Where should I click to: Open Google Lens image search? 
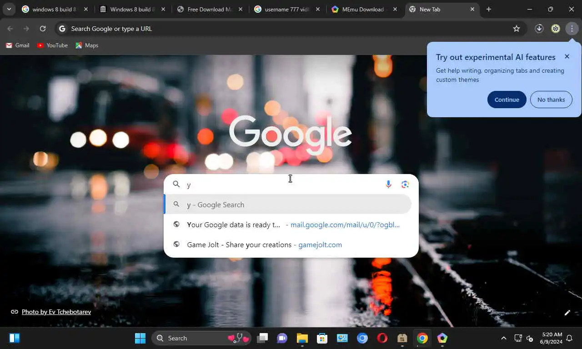(405, 184)
